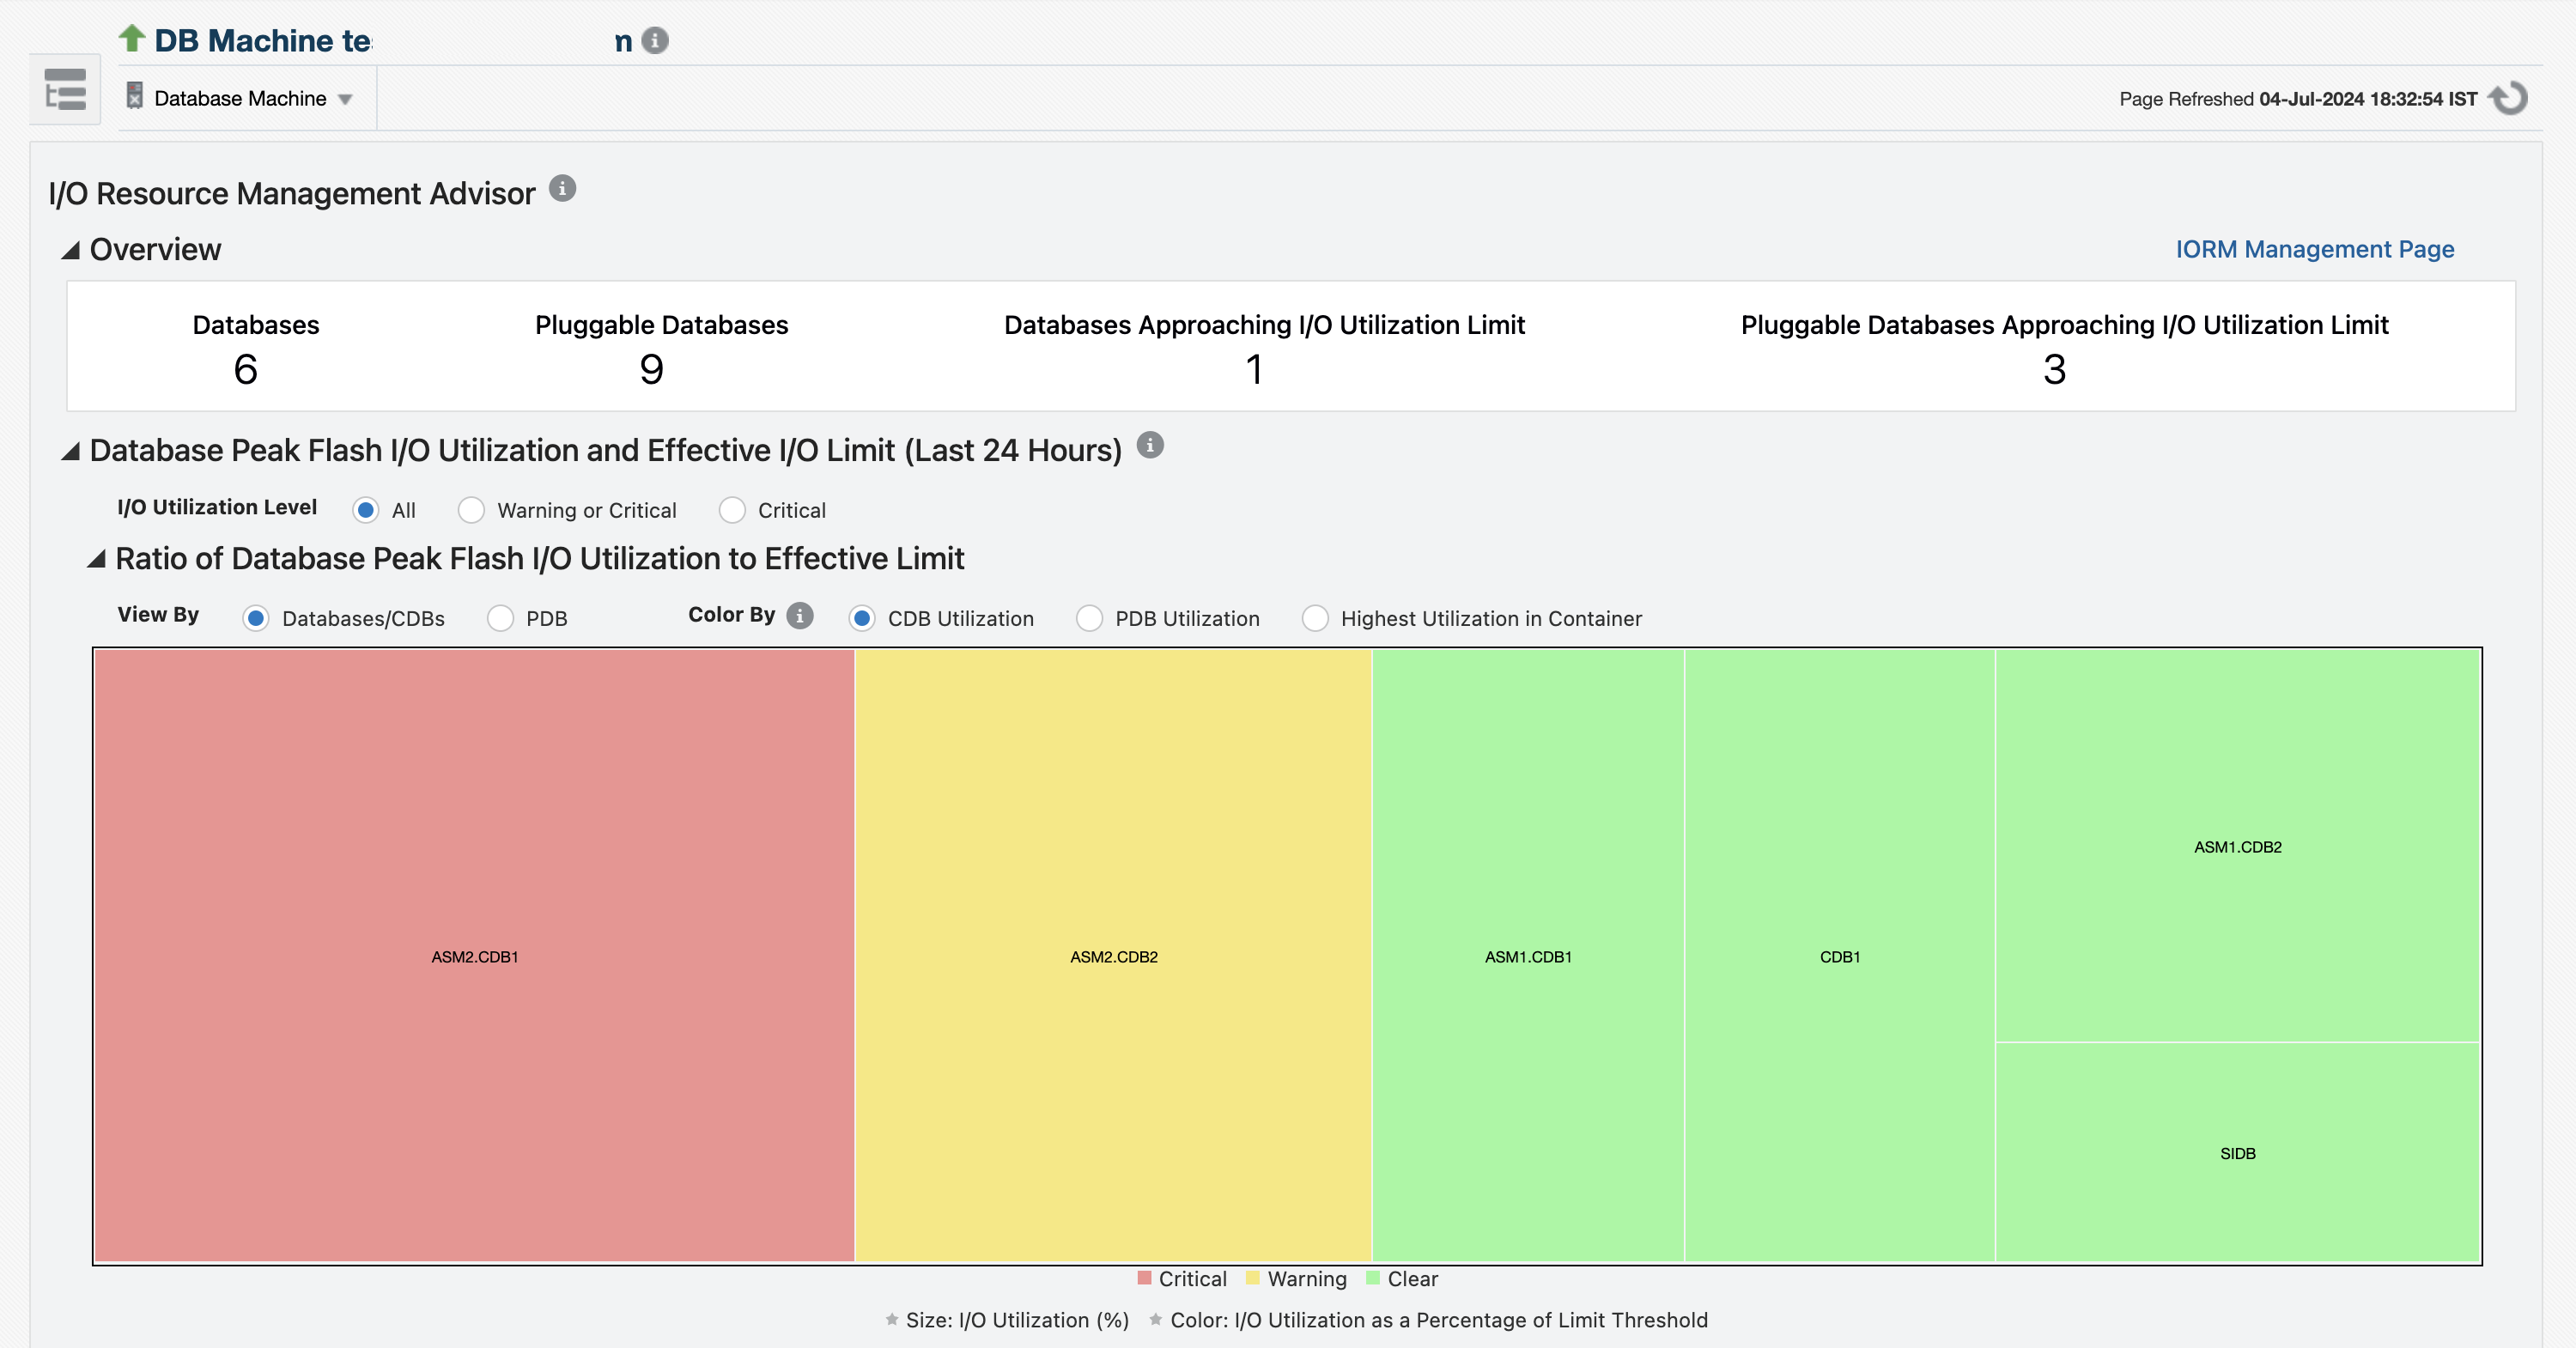
Task: Select the Critical utilization level radio
Action: click(x=732, y=510)
